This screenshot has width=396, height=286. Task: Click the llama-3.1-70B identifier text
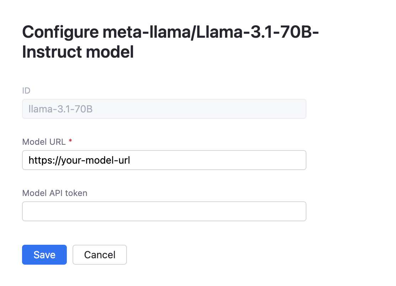pyautogui.click(x=60, y=109)
